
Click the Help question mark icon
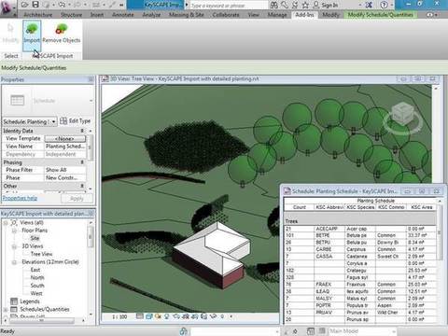pyautogui.click(x=384, y=5)
